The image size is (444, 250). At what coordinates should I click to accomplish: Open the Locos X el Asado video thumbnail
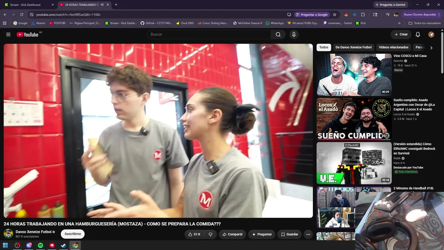pos(354,119)
